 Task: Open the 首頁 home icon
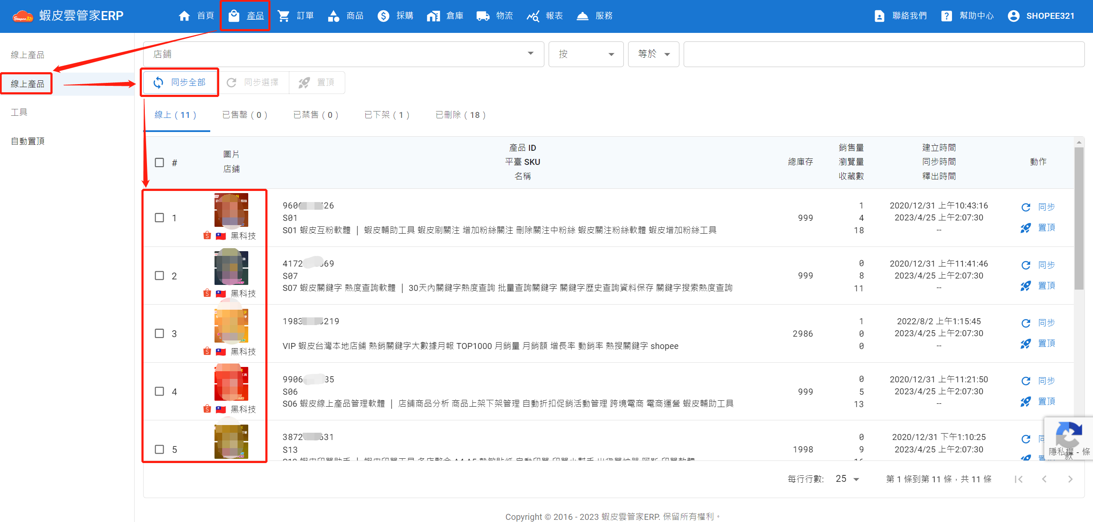tap(184, 16)
